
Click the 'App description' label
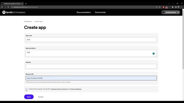point(31,48)
